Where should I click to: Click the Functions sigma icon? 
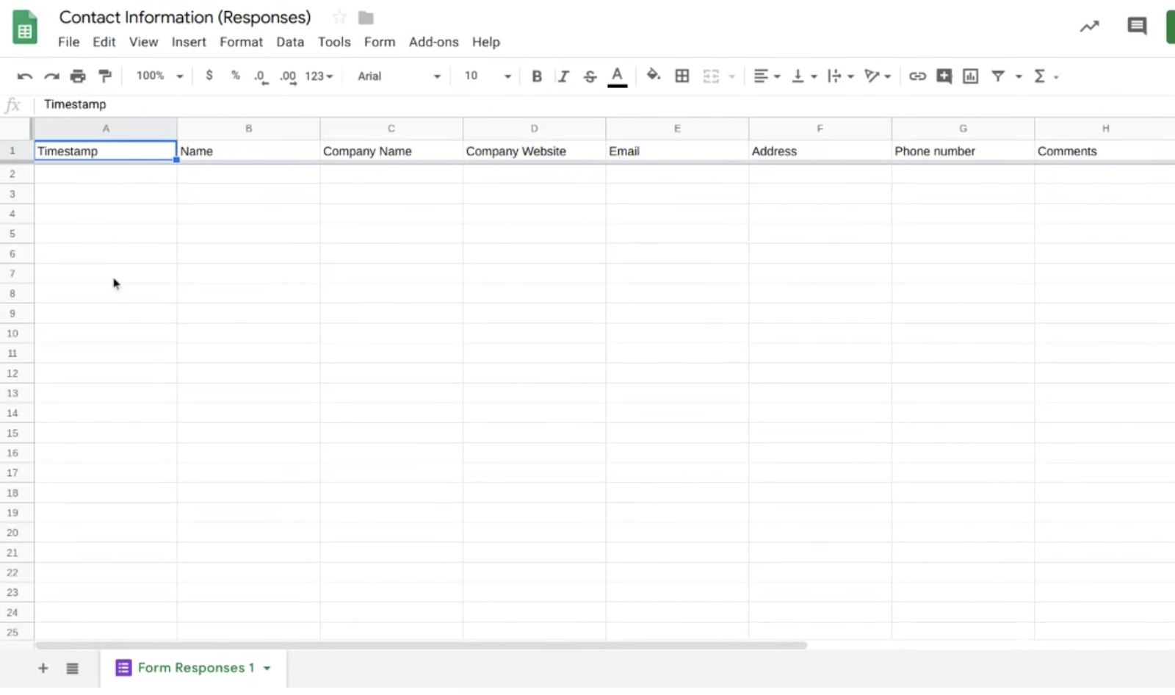point(1041,76)
